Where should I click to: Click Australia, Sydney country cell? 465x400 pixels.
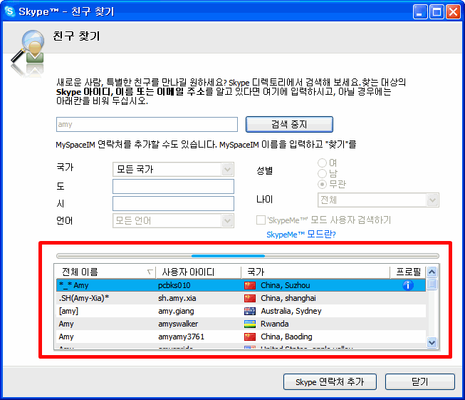(x=291, y=311)
